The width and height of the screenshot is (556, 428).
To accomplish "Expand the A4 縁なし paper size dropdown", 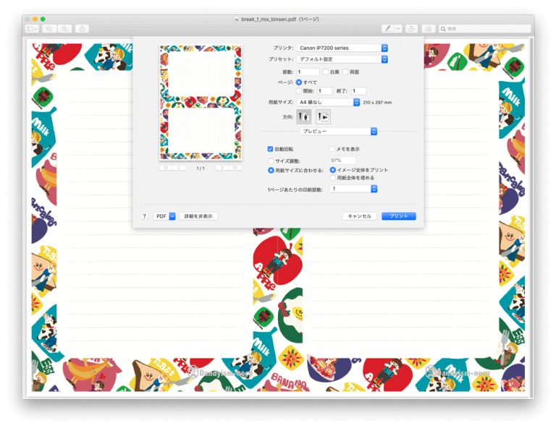I will (328, 103).
